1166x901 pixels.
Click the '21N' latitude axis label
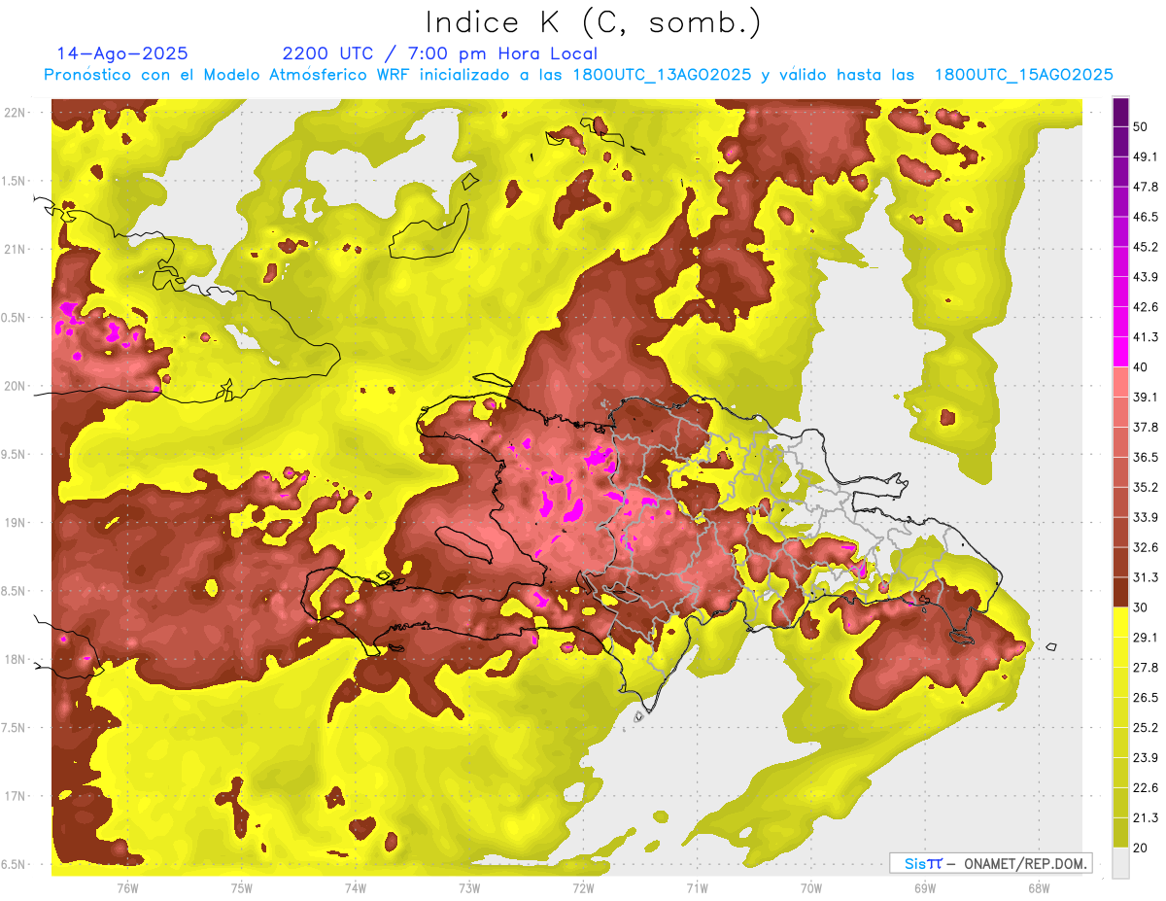coord(15,250)
